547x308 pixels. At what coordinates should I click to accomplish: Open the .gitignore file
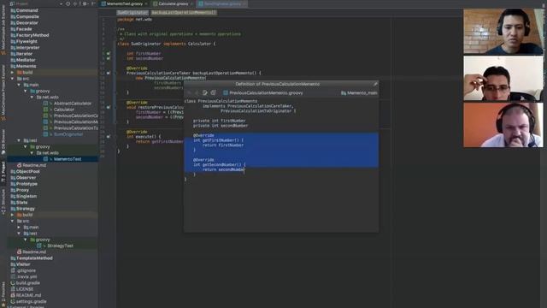click(x=26, y=270)
